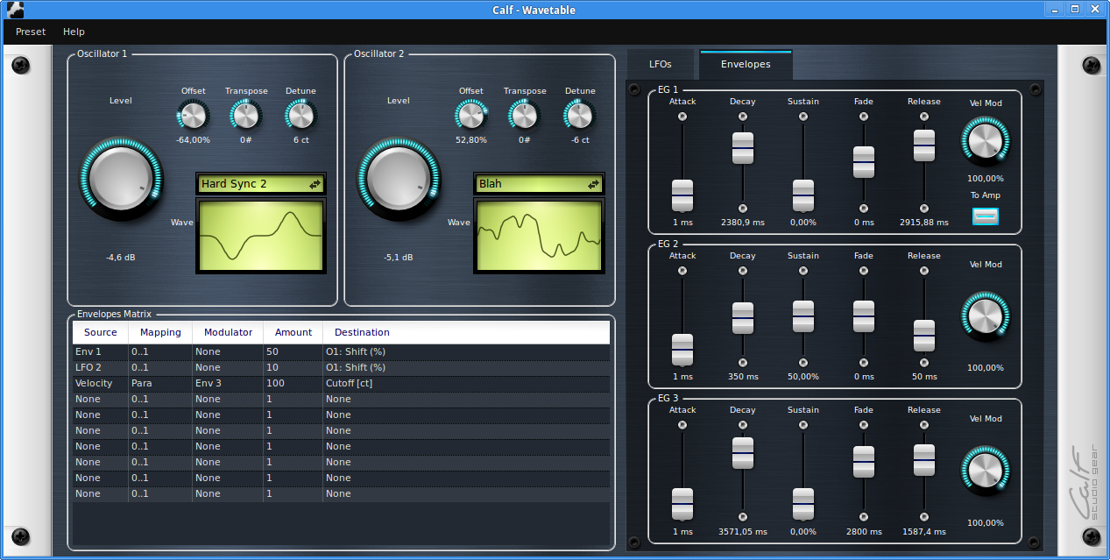Click the EG 1 Attack slider handle
Screen dimensions: 1110x560
click(x=682, y=195)
